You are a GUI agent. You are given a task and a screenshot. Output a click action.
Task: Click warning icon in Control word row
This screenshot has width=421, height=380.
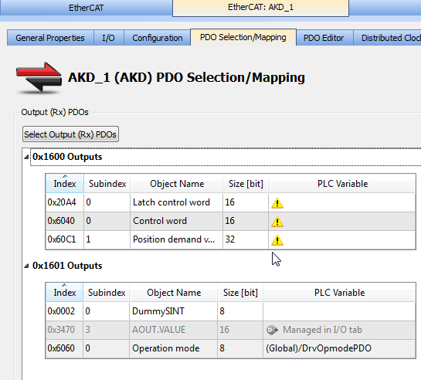[277, 222]
